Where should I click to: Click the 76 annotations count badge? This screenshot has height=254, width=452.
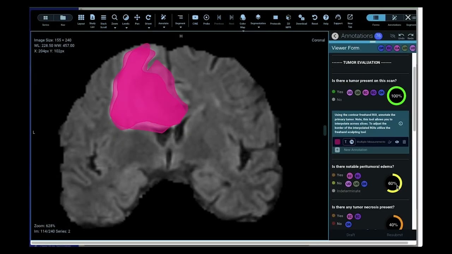[378, 36]
